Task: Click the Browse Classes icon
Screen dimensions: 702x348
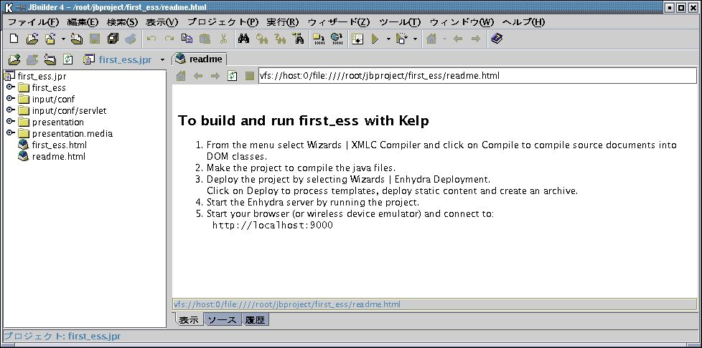Action: tap(298, 39)
